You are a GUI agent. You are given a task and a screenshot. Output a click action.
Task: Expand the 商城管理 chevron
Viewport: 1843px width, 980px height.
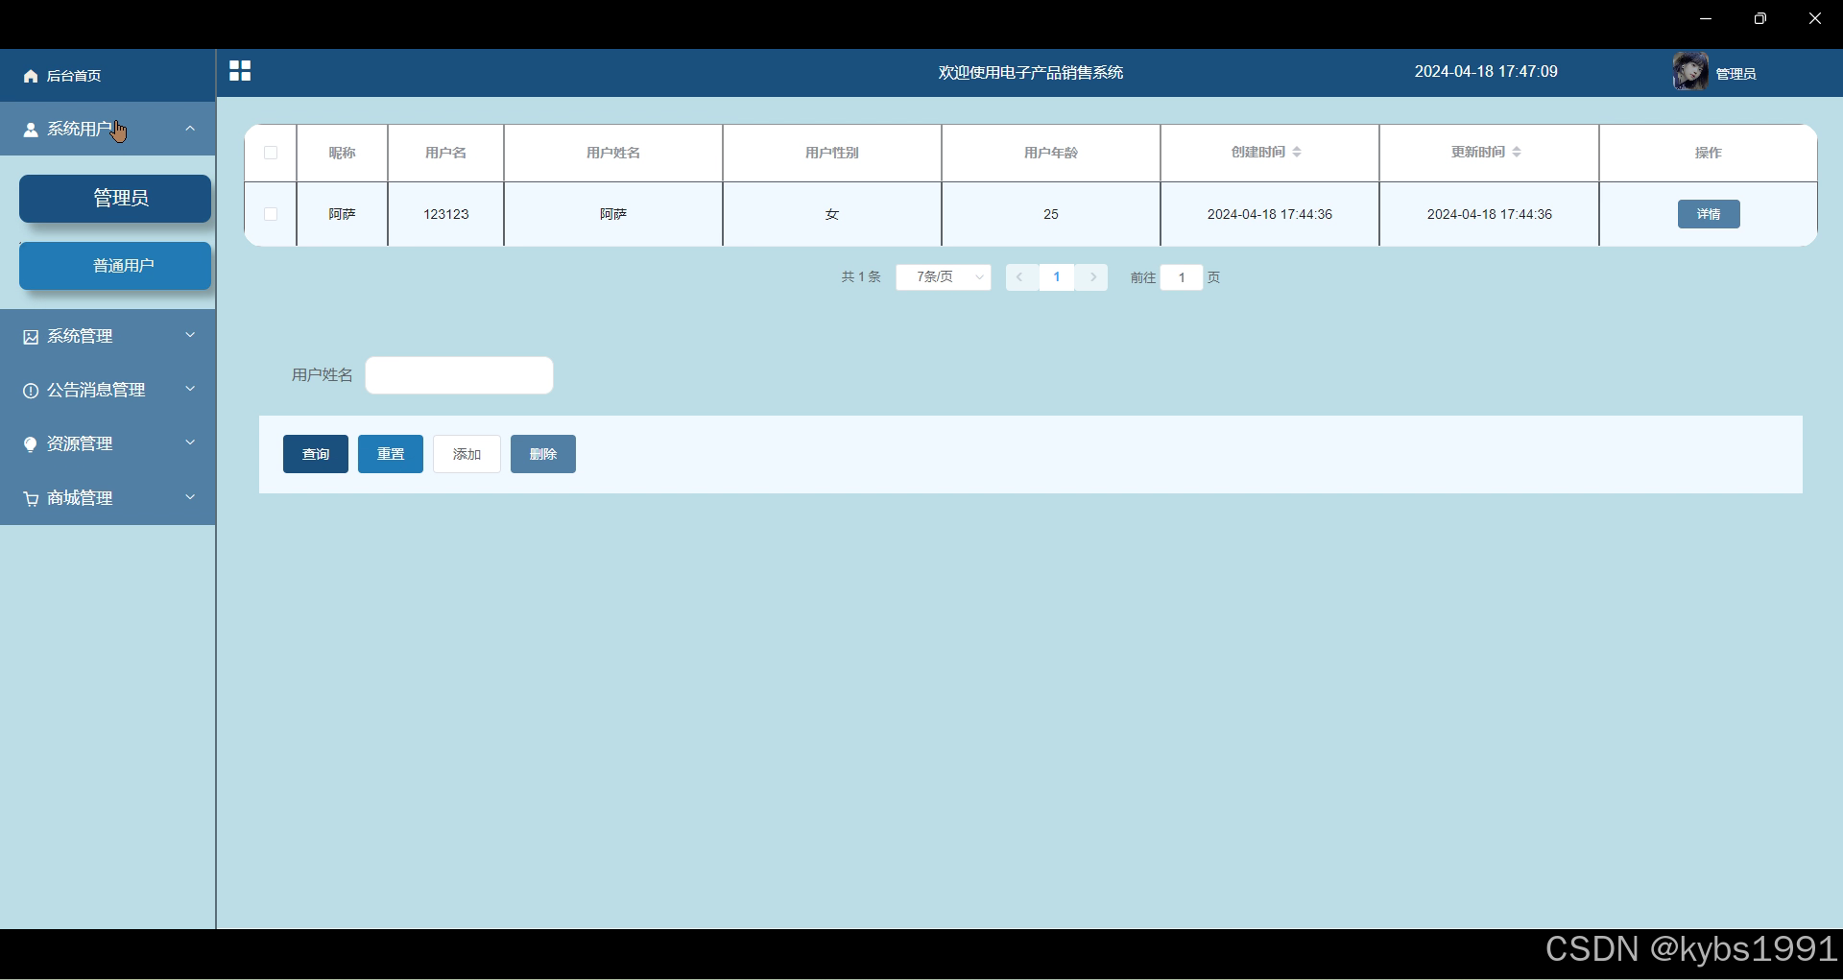190,497
